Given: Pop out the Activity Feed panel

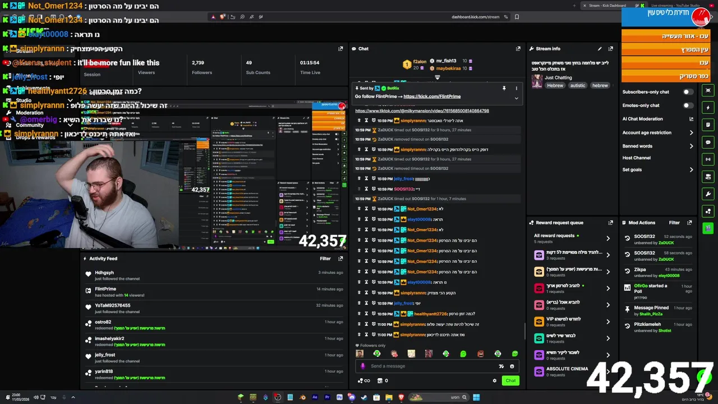Looking at the screenshot, I should [340, 259].
